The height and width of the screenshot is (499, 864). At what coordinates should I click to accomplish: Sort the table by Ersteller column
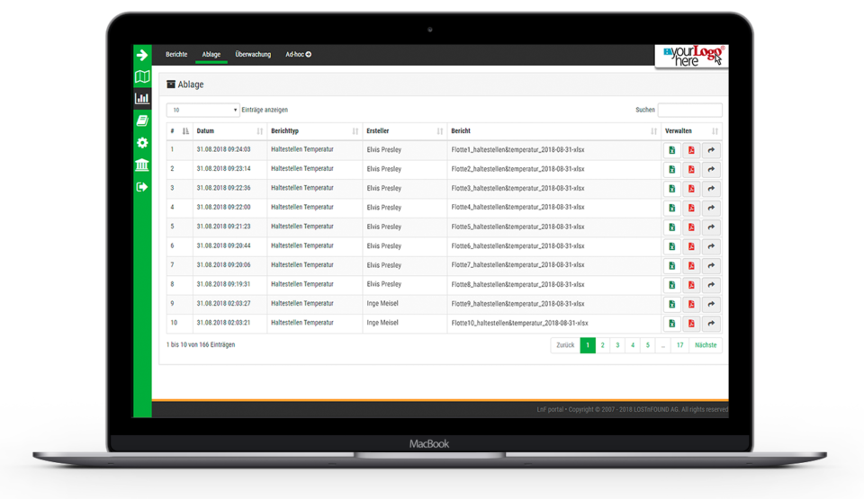(404, 131)
